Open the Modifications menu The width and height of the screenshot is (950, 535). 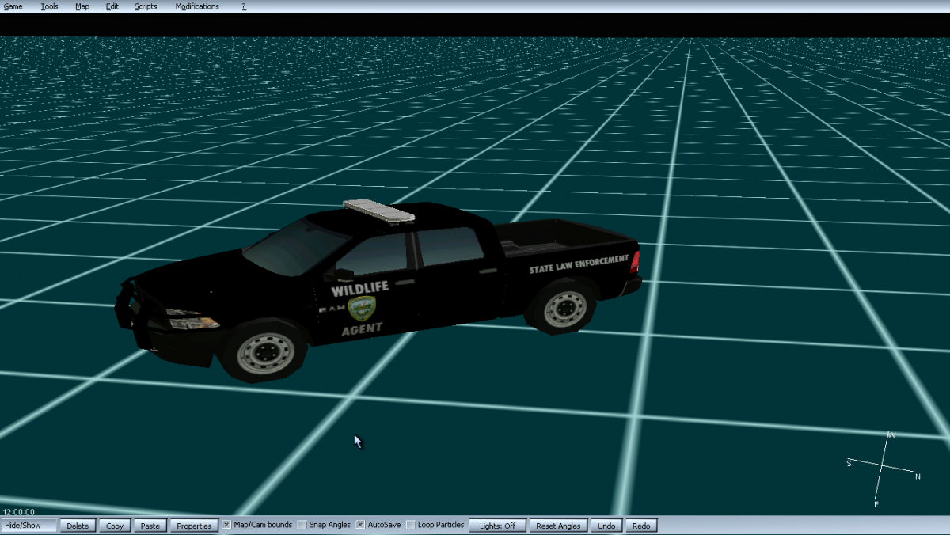(x=197, y=6)
